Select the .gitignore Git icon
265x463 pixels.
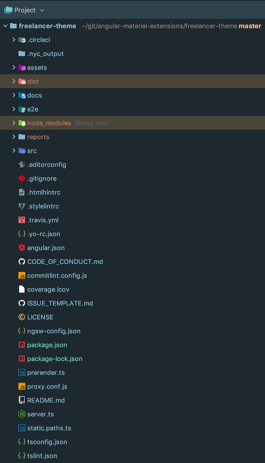(x=21, y=178)
